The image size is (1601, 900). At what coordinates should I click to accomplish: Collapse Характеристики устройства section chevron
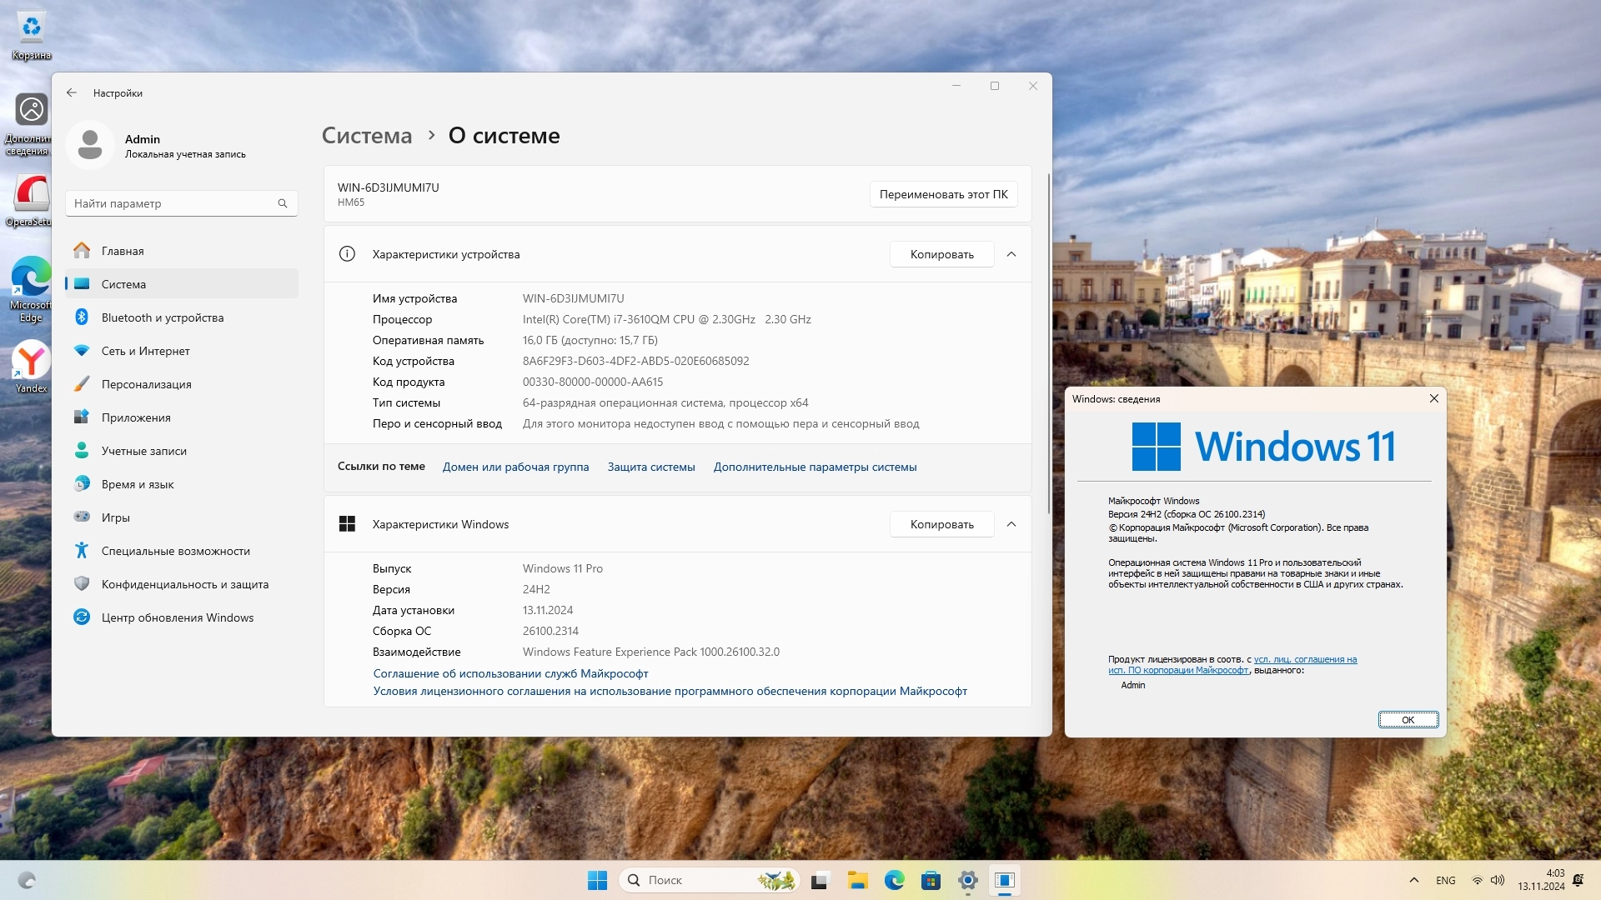coord(1011,254)
